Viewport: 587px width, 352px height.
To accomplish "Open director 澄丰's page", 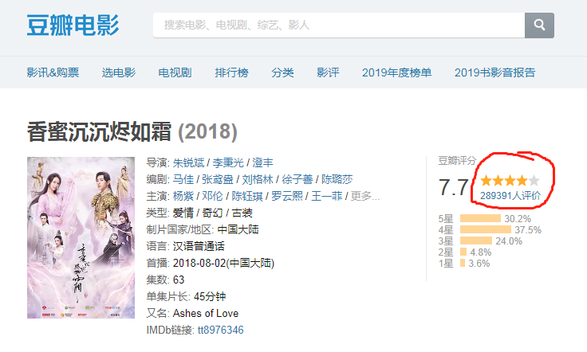I will 262,163.
